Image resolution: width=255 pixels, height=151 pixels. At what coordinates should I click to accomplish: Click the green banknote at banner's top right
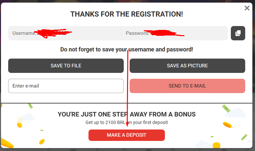[226, 108]
